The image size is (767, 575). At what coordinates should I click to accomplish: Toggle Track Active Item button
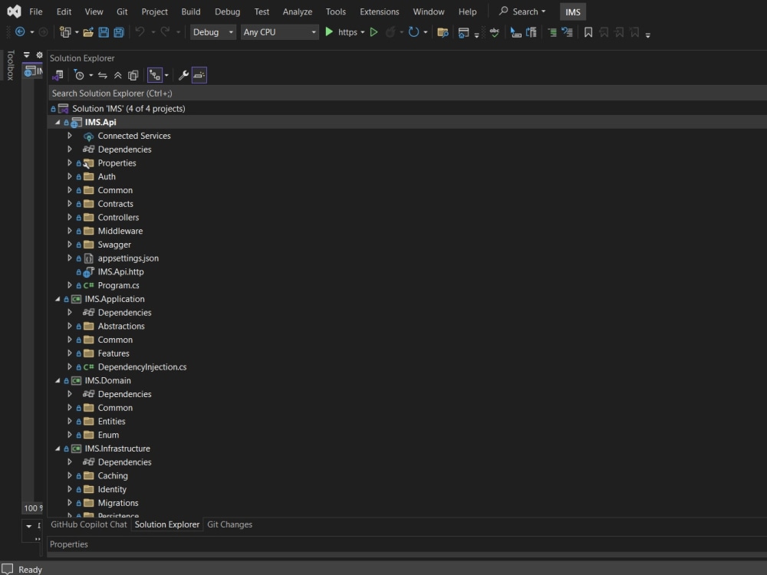[x=155, y=75]
